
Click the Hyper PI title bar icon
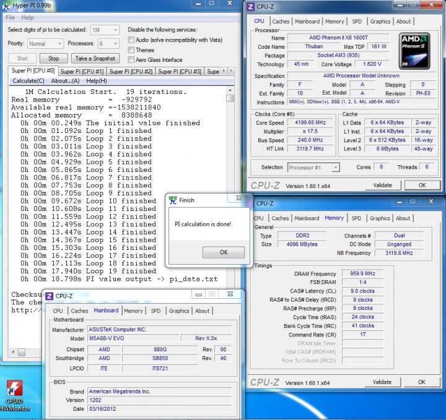[x=6, y=6]
